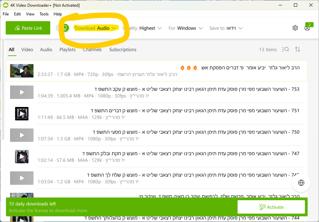
Task: Play the 2:33:27 video thumbnail
Action: 22,71
